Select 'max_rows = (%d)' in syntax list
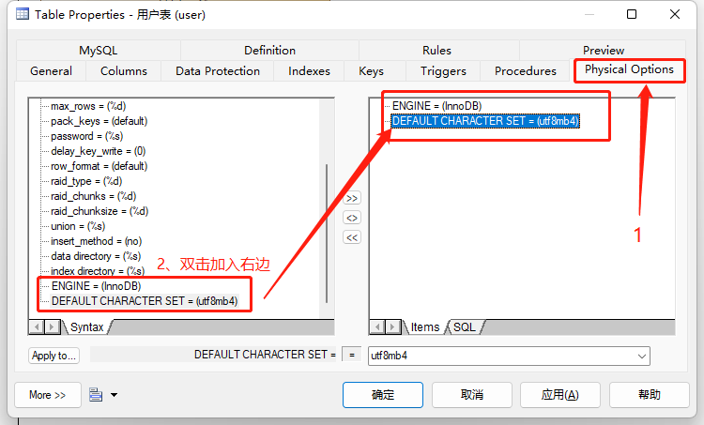The width and height of the screenshot is (704, 425). coord(88,106)
